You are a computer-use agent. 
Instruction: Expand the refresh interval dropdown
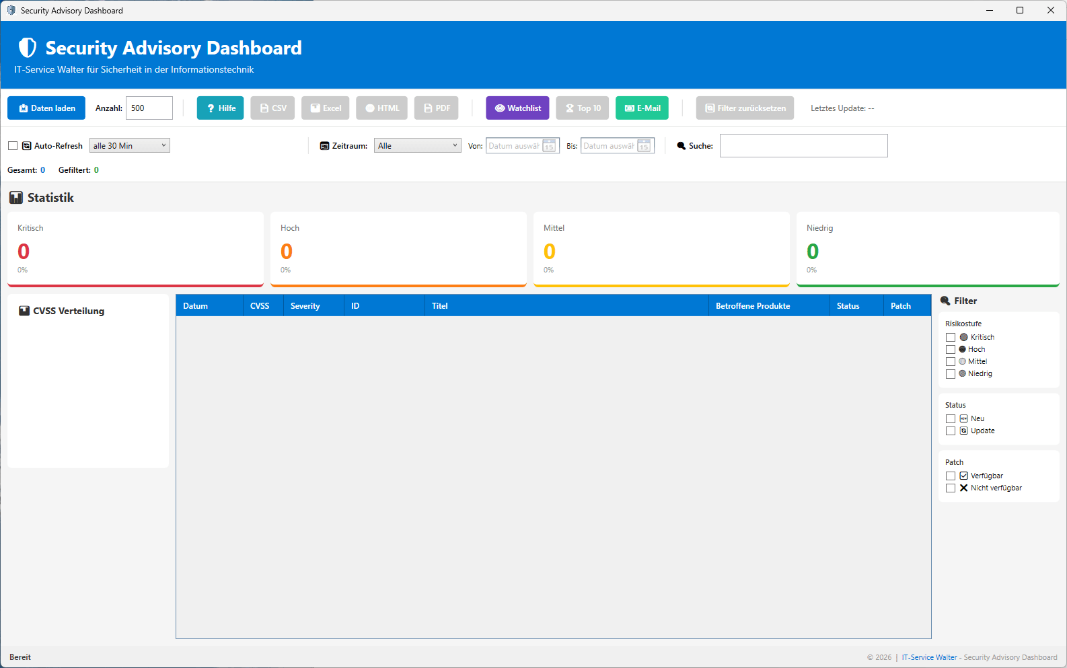pos(129,146)
